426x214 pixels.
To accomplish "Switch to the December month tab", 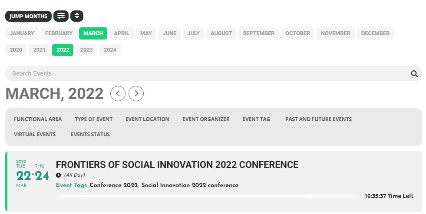I will pos(375,33).
